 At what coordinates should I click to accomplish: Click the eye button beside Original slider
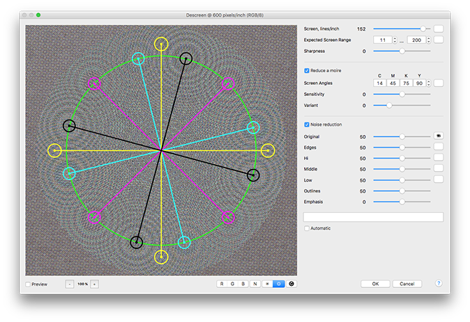[x=439, y=136]
